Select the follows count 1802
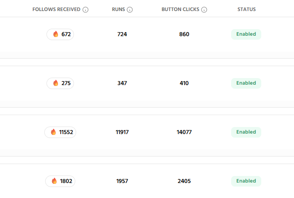The height and width of the screenshot is (198, 294). pyautogui.click(x=66, y=181)
